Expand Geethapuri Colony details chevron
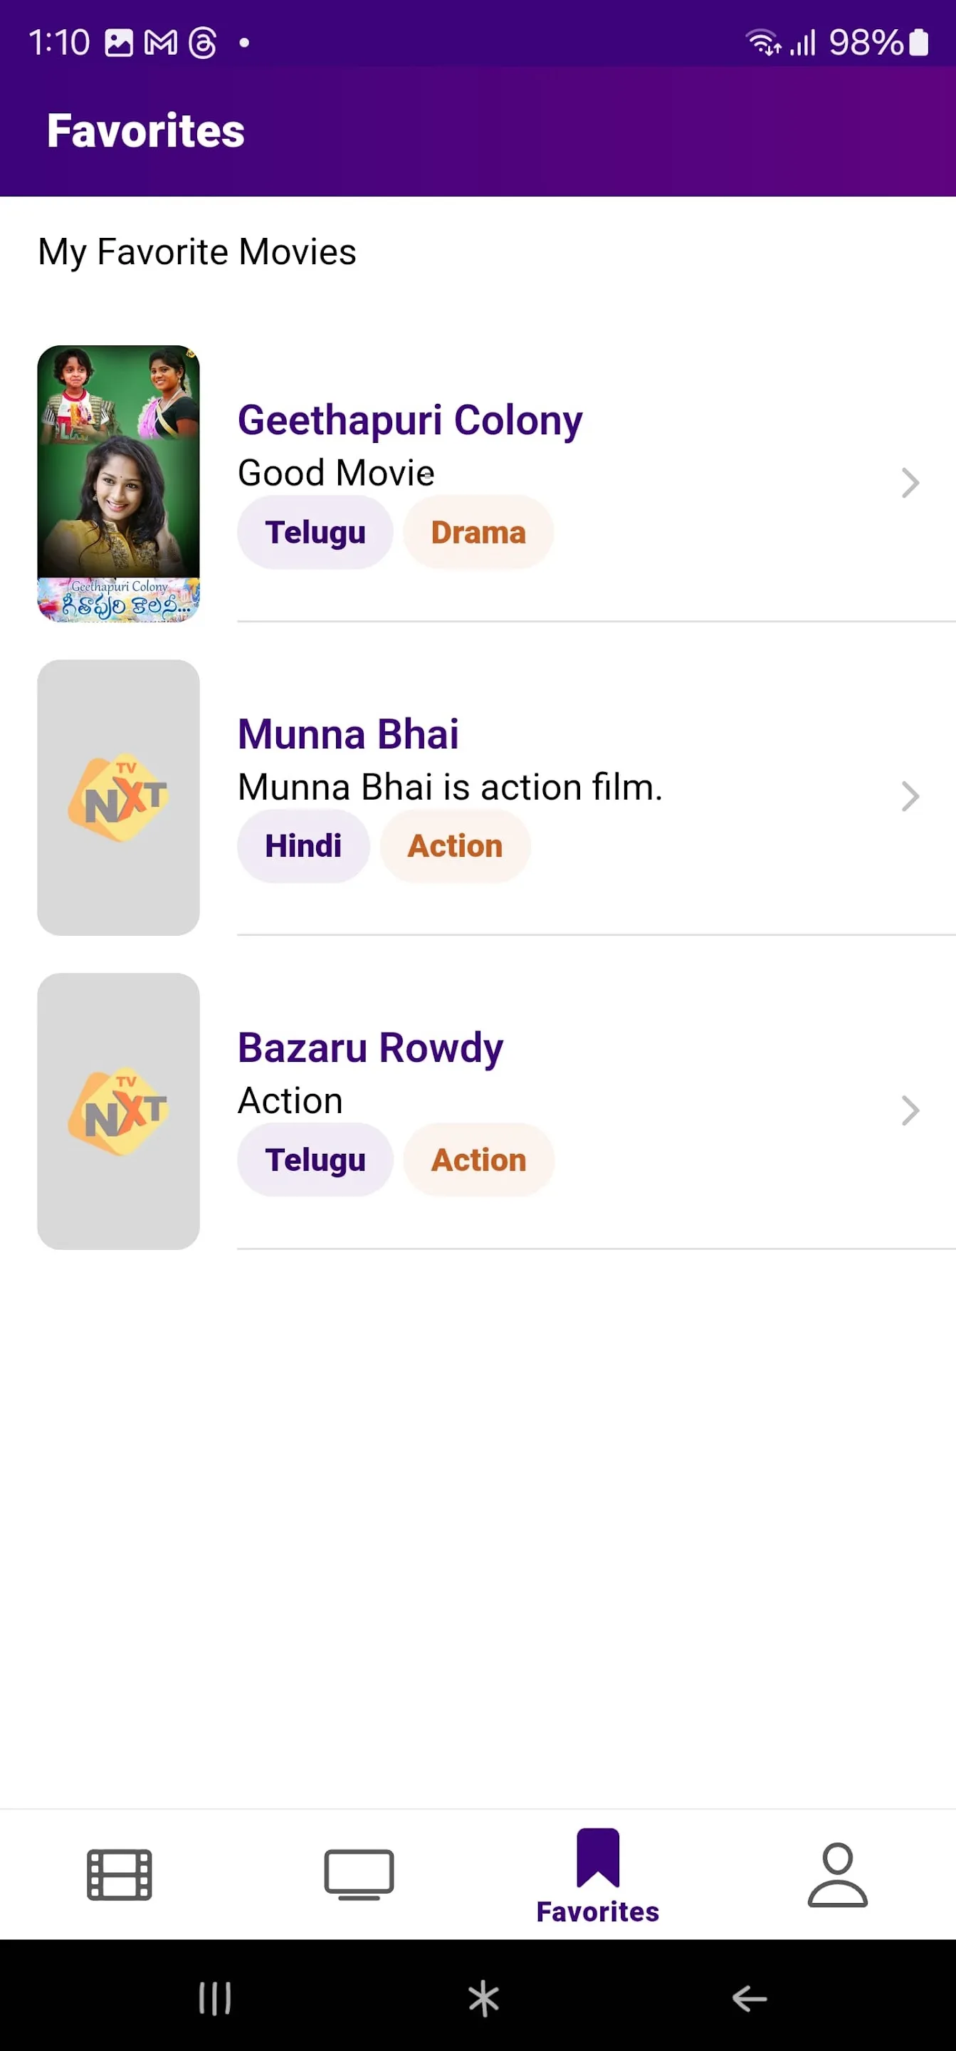 [x=910, y=483]
